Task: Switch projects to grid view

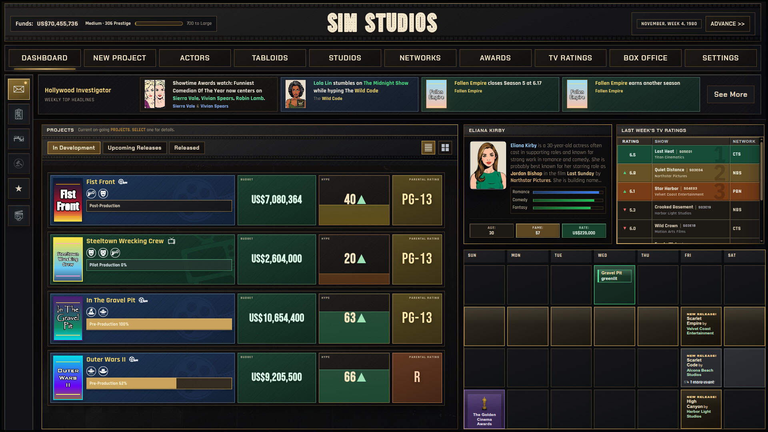Action: coord(445,148)
